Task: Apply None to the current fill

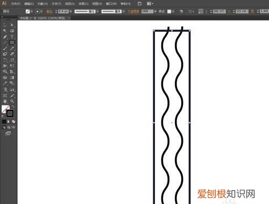Action: click(x=13, y=122)
